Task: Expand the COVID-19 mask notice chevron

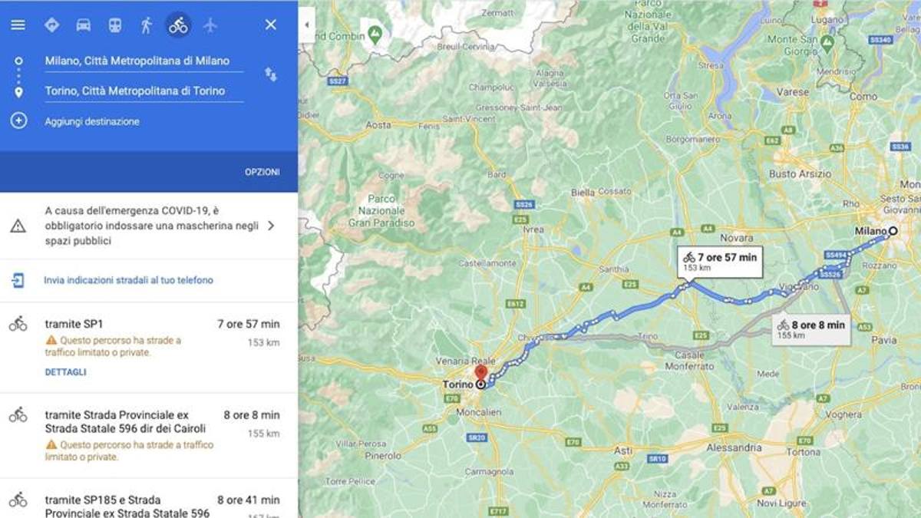Action: pos(270,226)
